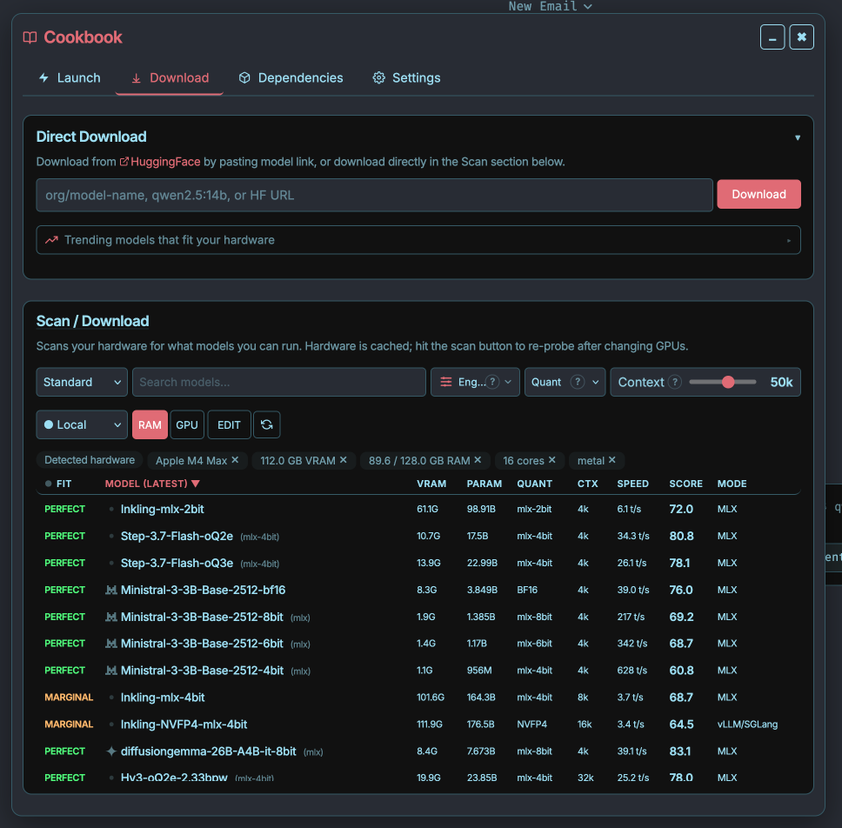This screenshot has width=842, height=828.
Task: Click the Search models field
Action: click(x=279, y=382)
